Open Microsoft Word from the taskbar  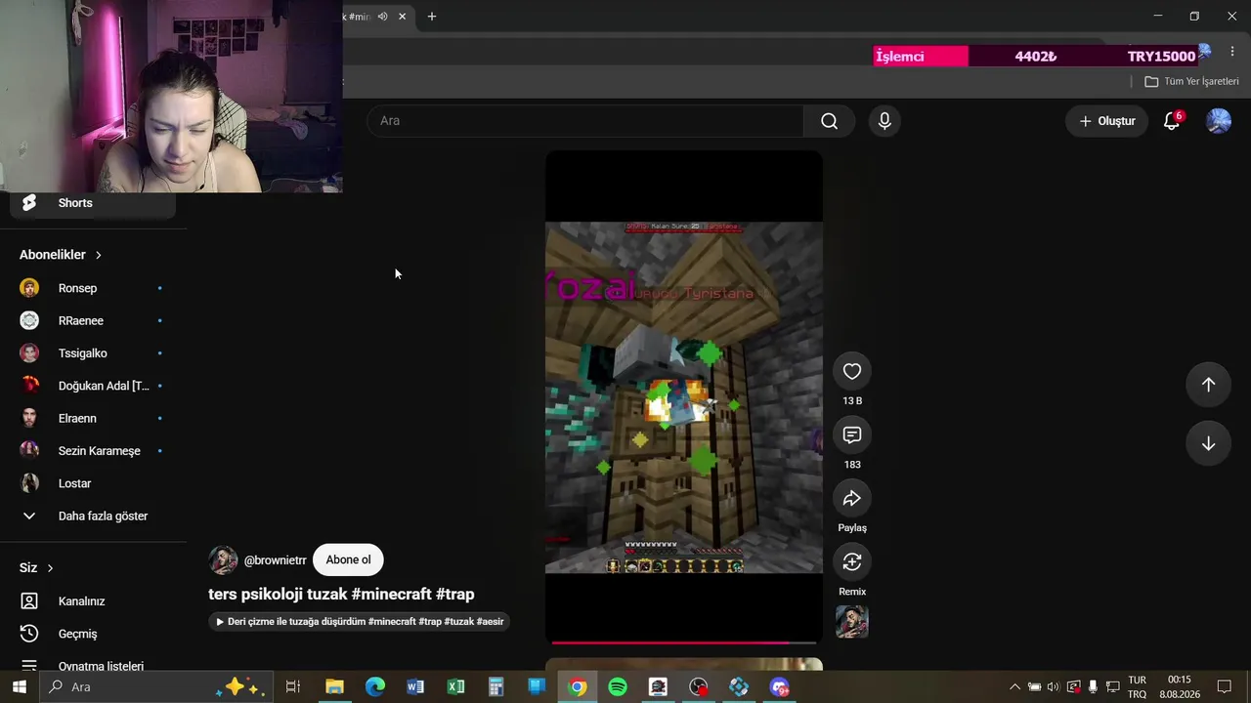pos(415,687)
